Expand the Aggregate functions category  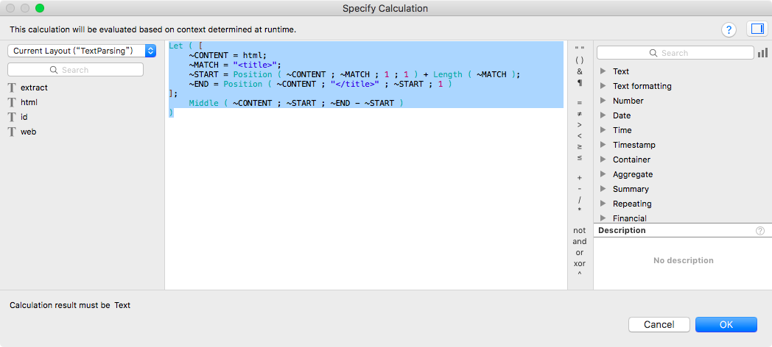(x=603, y=174)
